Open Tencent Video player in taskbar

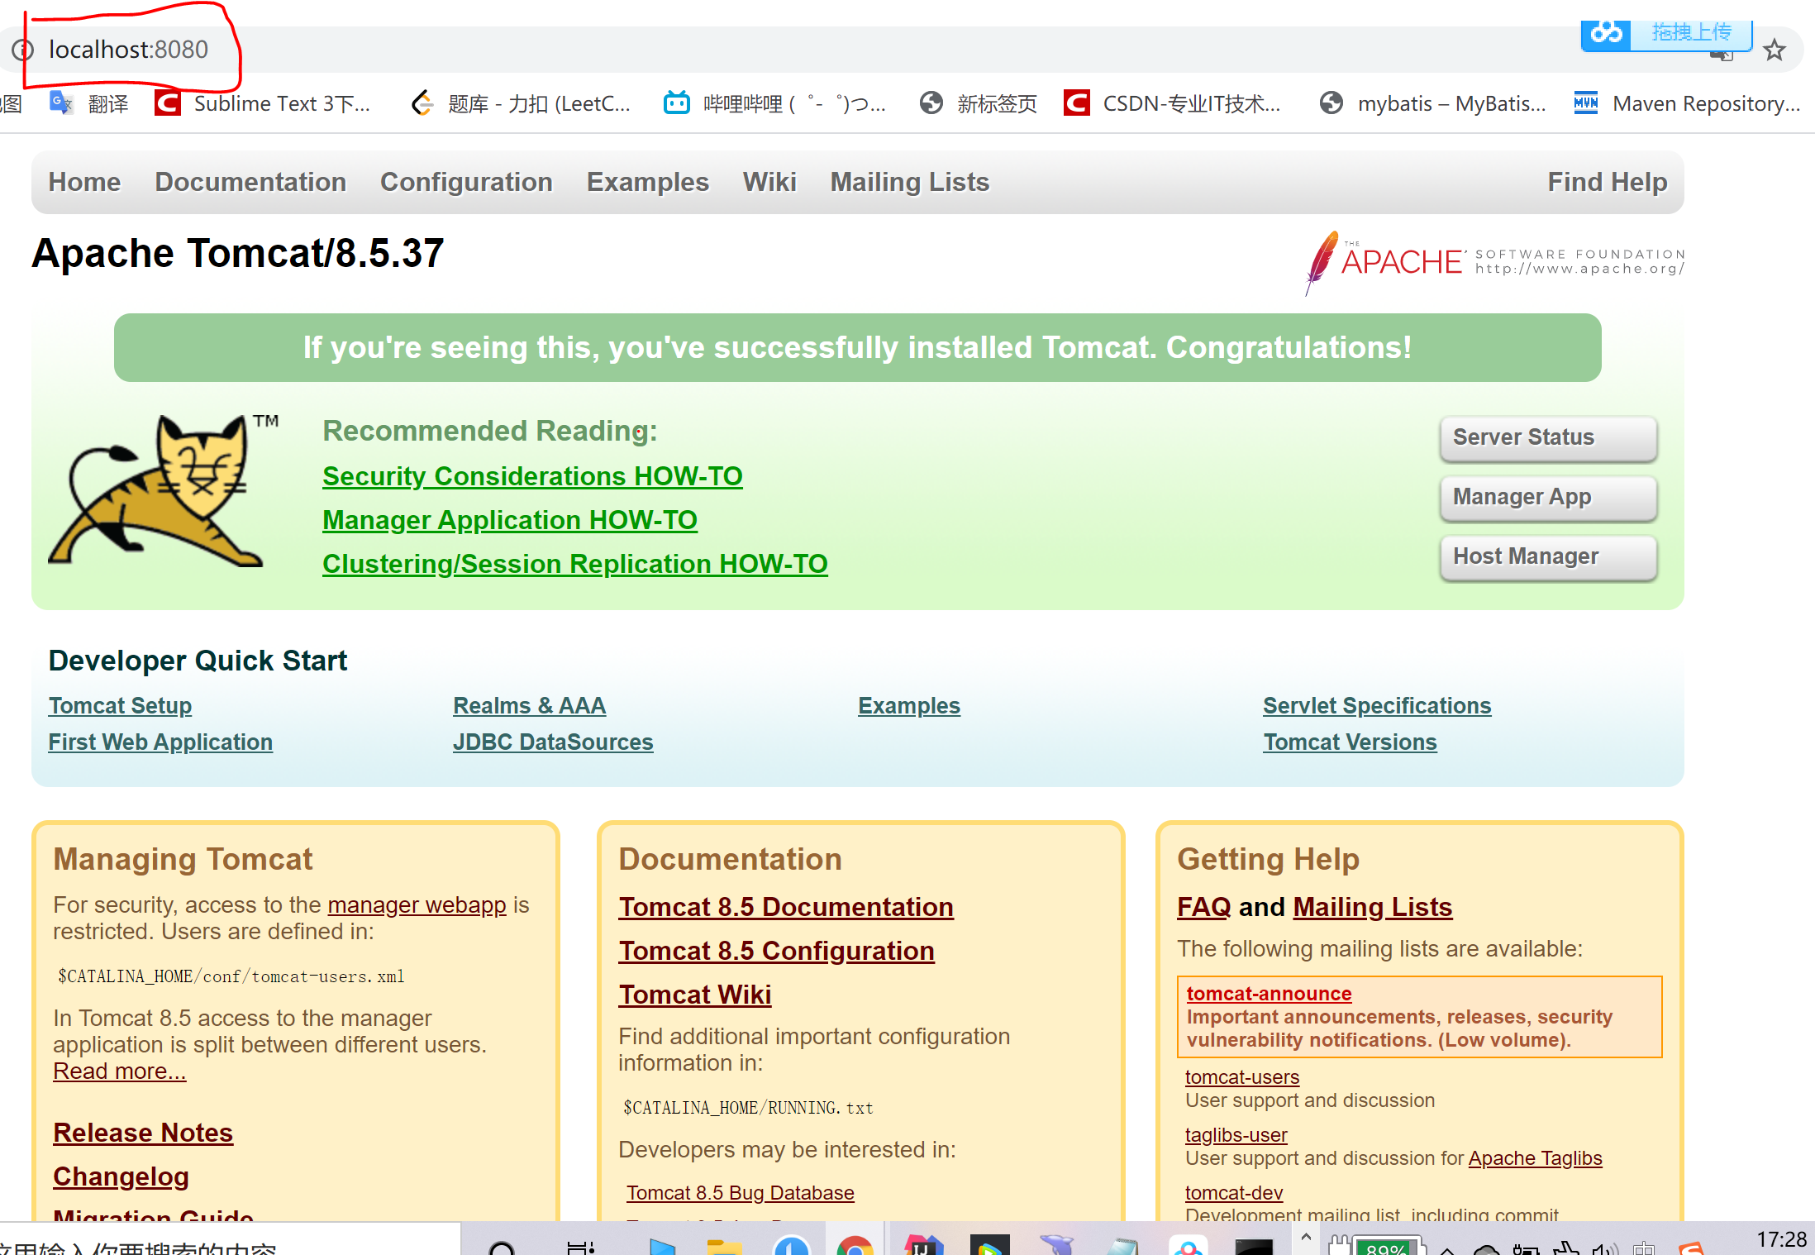tap(988, 1243)
